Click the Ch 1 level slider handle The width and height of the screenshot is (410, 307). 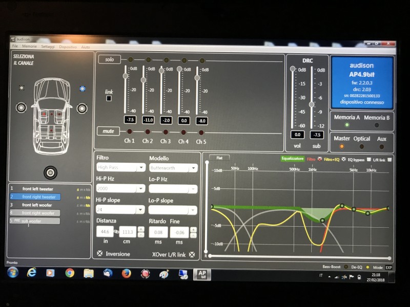point(126,76)
